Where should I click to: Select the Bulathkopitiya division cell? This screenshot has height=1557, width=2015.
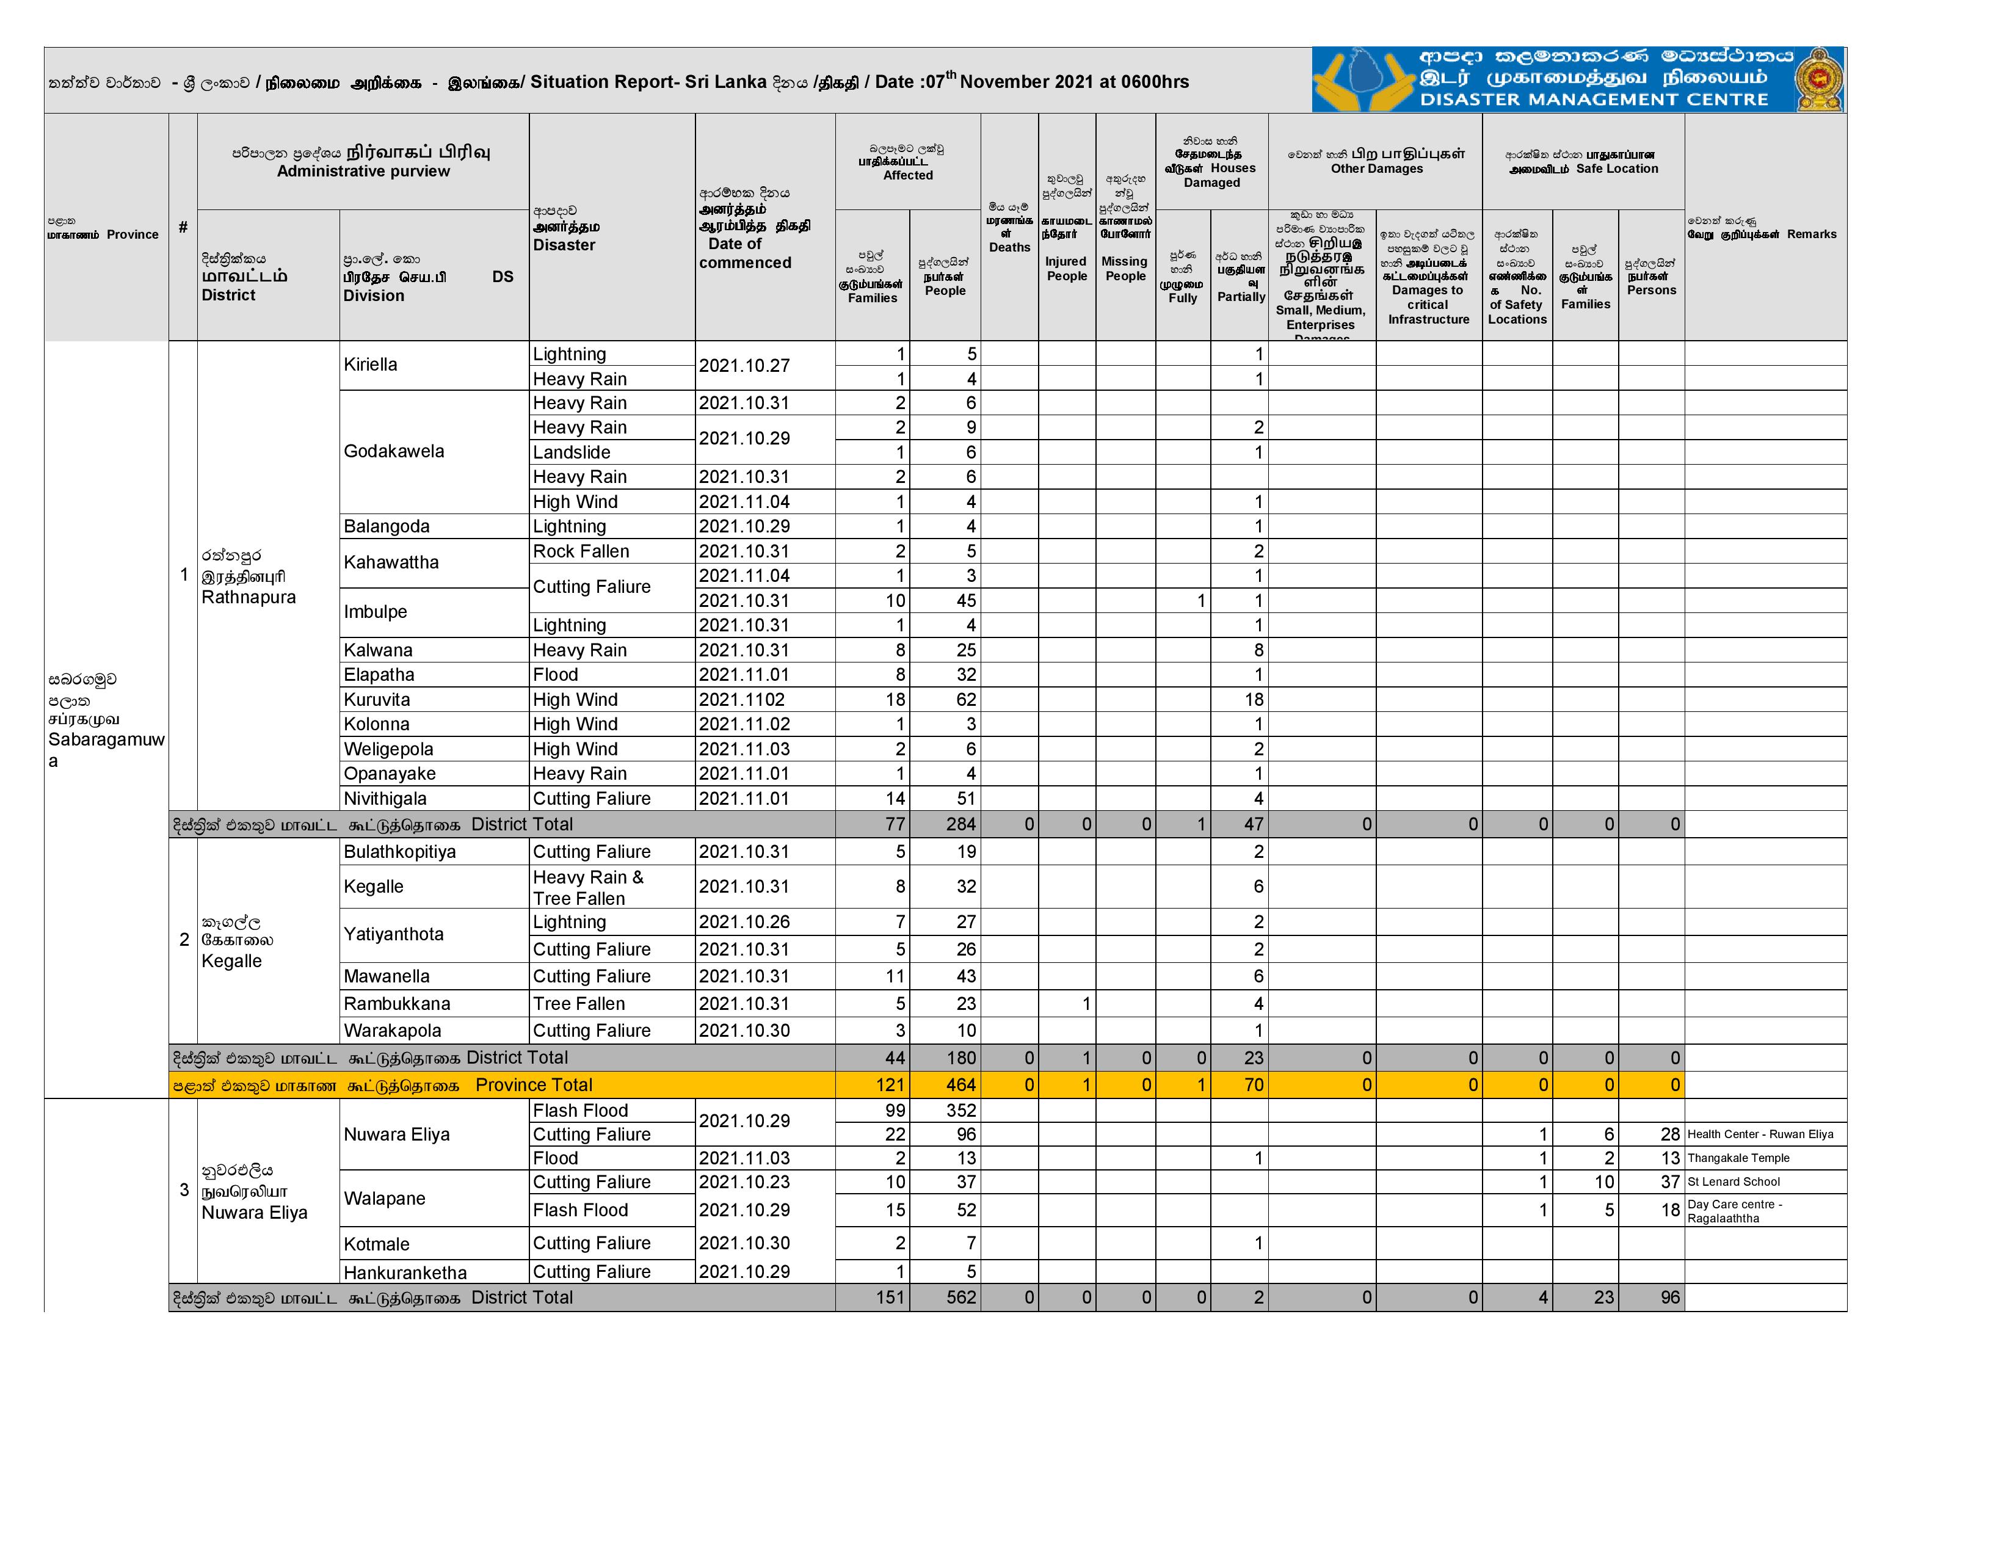tap(435, 851)
